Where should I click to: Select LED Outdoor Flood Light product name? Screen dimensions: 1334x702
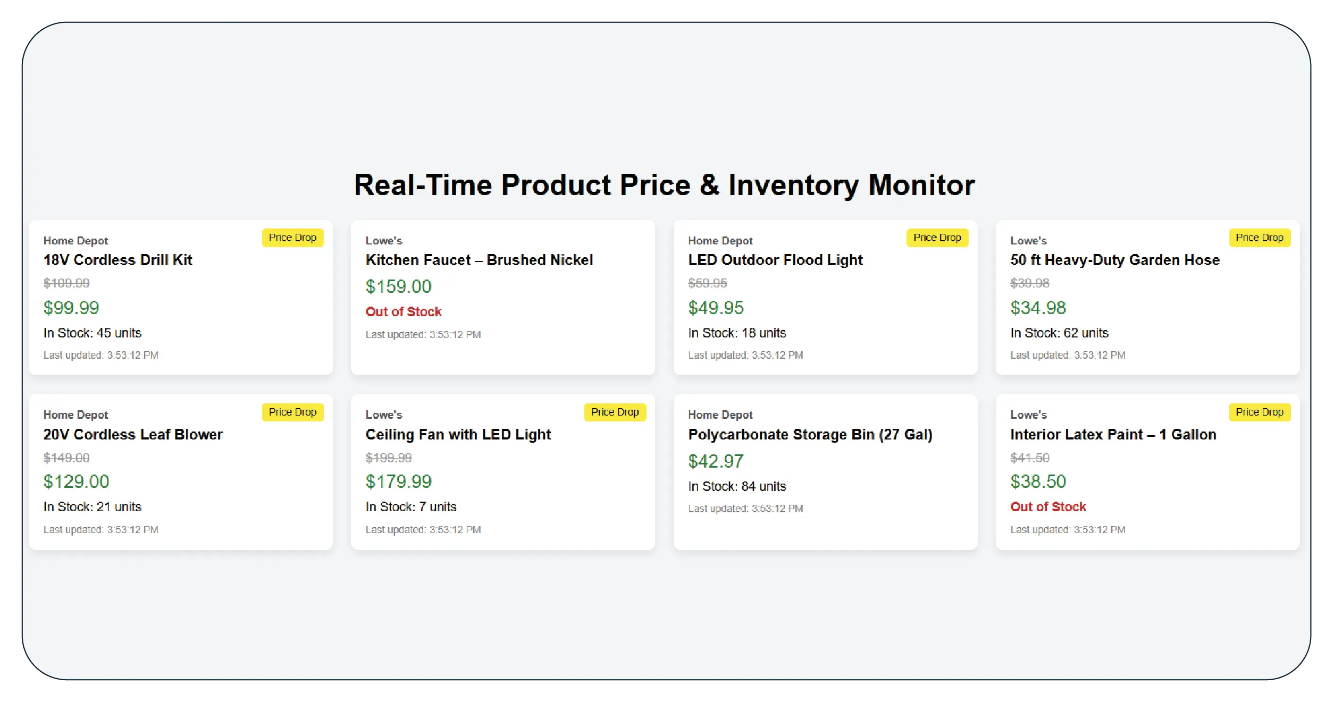tap(775, 260)
